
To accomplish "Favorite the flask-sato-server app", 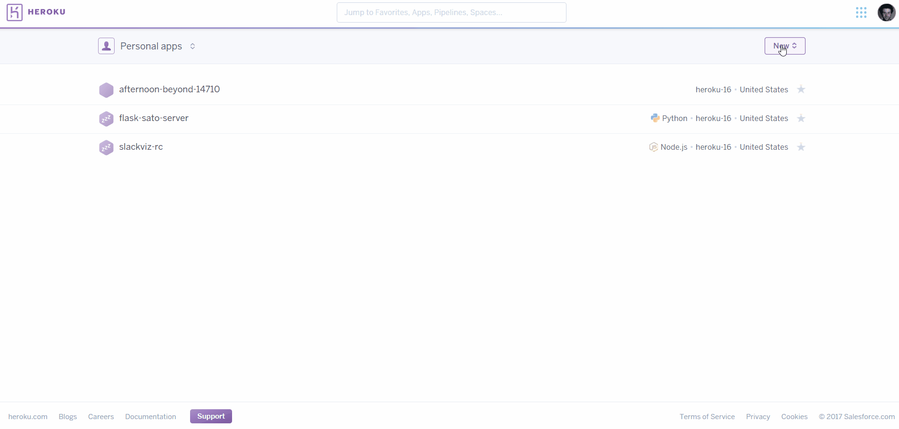I will [802, 118].
